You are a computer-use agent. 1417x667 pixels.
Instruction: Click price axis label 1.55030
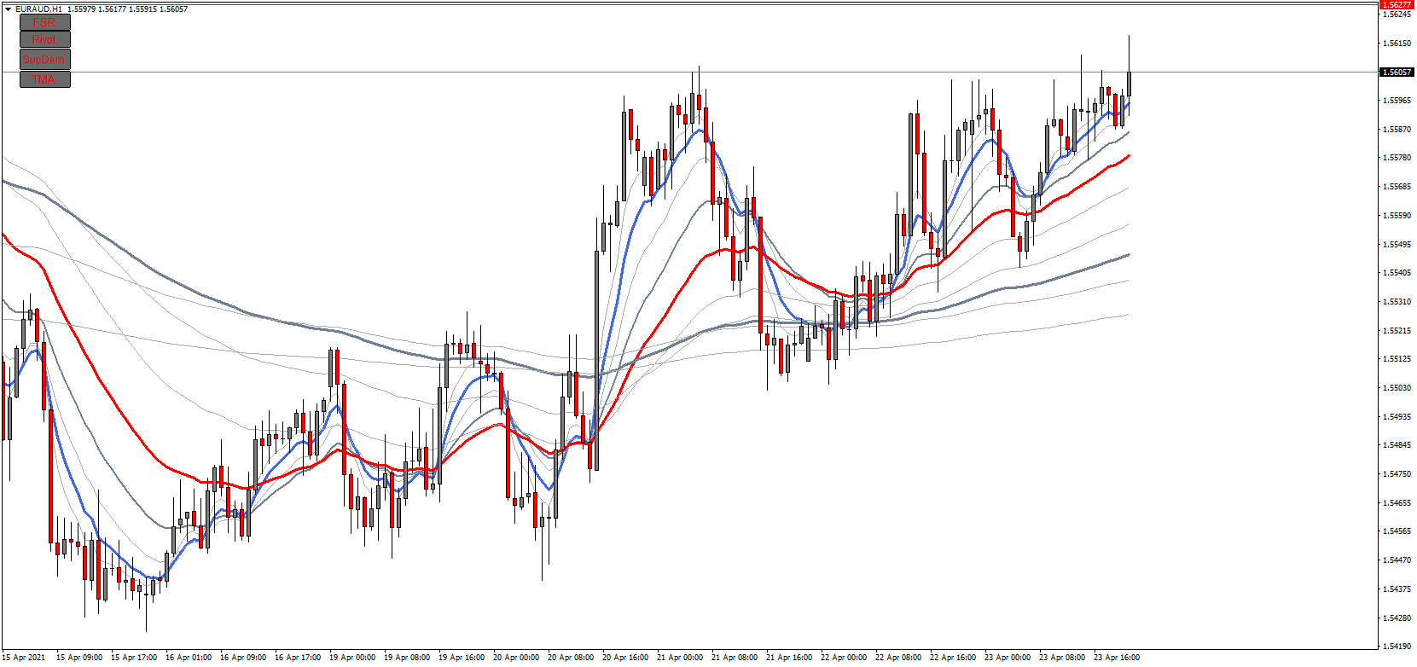pos(1397,388)
